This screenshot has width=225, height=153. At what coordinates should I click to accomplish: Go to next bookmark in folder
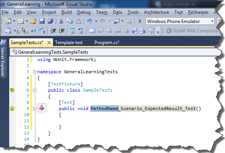click(126, 31)
